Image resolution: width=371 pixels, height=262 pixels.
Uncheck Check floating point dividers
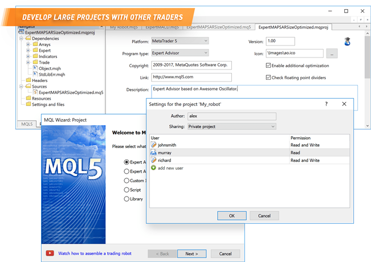[x=268, y=77]
